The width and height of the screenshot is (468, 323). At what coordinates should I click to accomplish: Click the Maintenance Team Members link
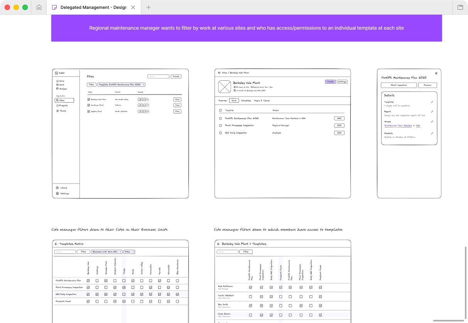(398, 125)
